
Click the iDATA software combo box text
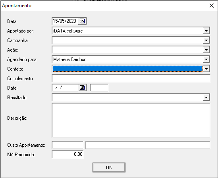point(68,31)
